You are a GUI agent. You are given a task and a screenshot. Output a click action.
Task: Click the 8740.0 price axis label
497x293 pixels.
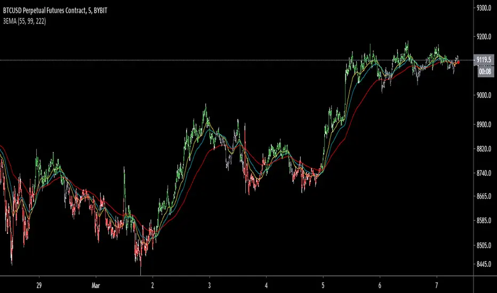484,173
